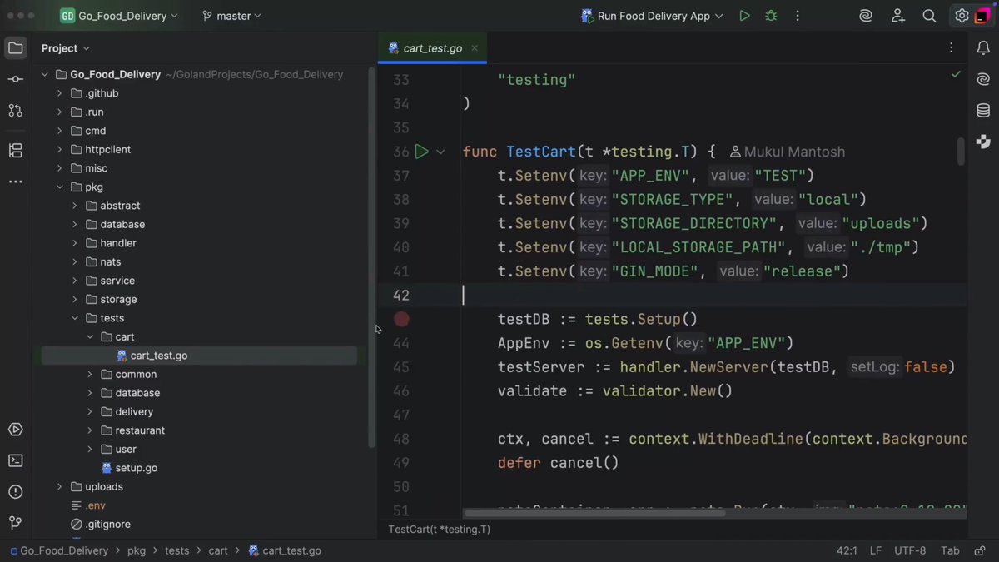Click the Mukul Mantosh author hint
This screenshot has height=562, width=999.
787,152
